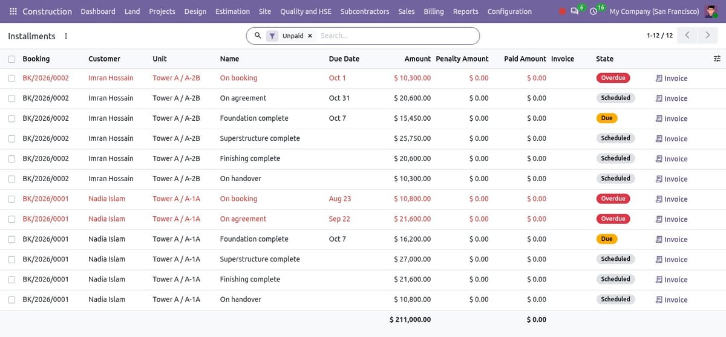Check the Imran Hossain On agreement row checkbox
726x337 pixels.
(12, 98)
